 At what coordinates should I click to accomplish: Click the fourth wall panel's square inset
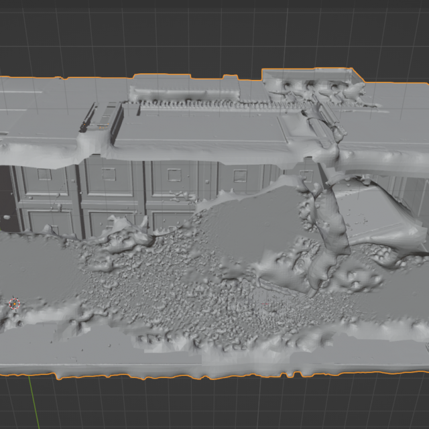coord(238,176)
